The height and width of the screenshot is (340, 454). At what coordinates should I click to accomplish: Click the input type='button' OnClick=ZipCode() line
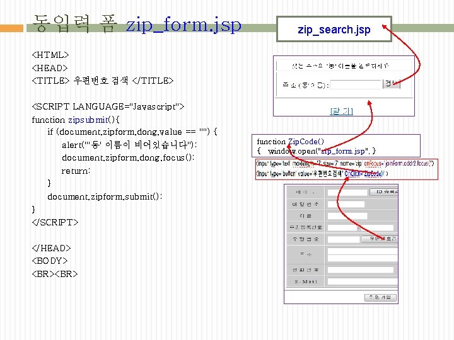point(322,174)
